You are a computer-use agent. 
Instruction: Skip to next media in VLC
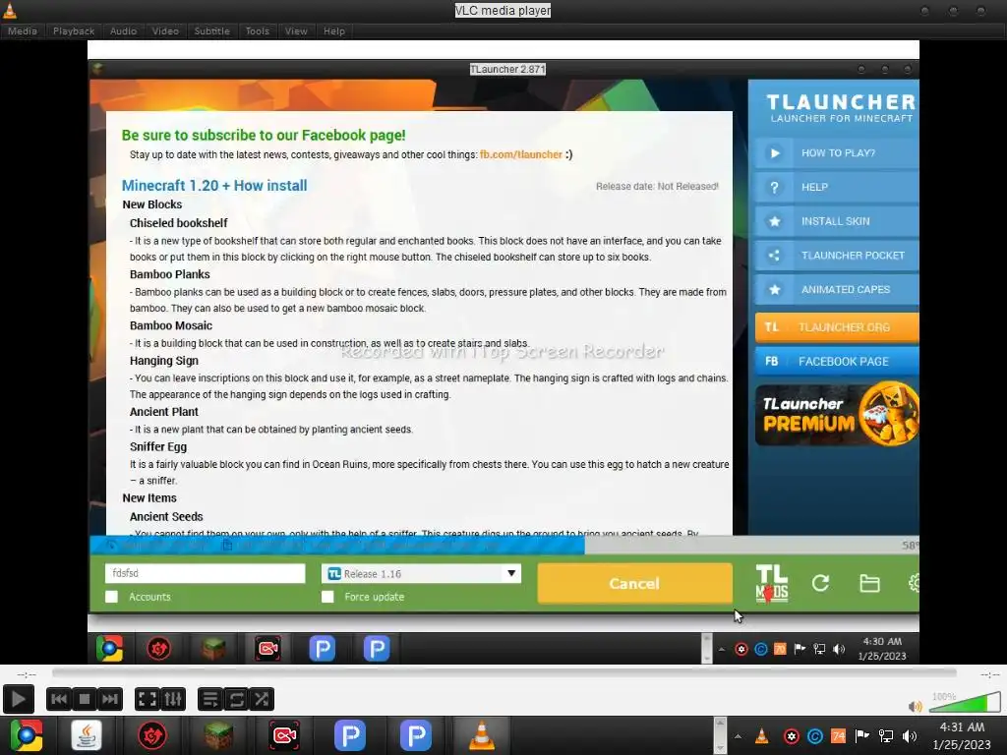tap(110, 699)
